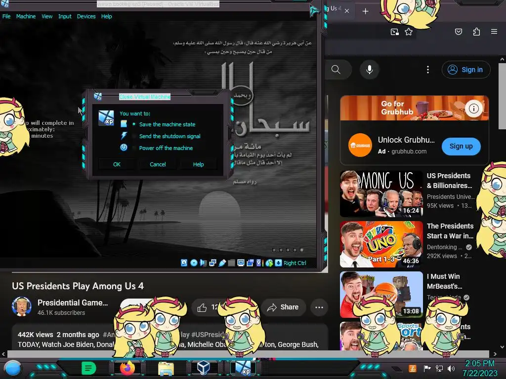Image resolution: width=506 pixels, height=379 pixels.
Task: Click the Right Ctrl host key label
Action: (x=295, y=263)
